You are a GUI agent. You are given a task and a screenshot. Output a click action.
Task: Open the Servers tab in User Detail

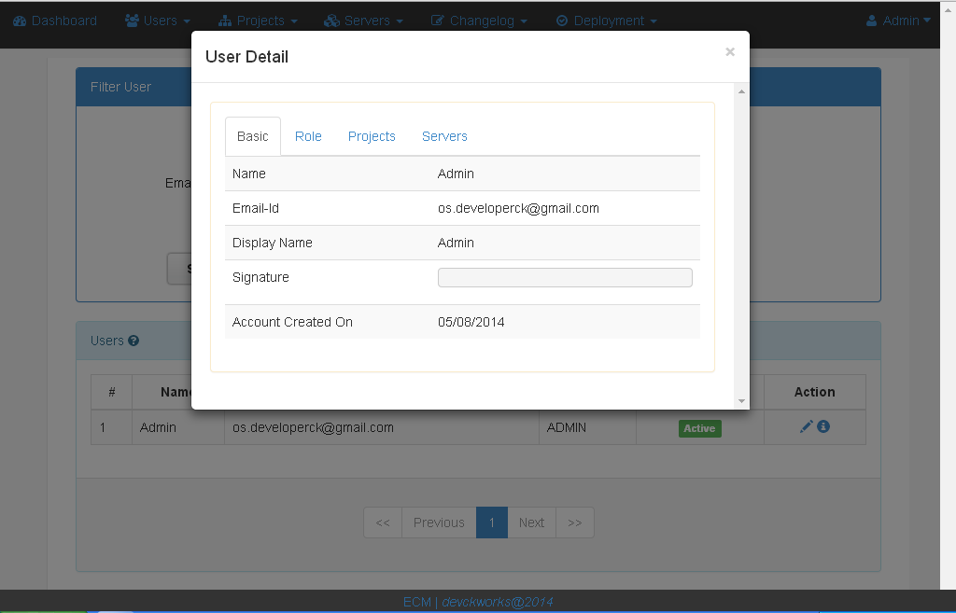pyautogui.click(x=443, y=136)
